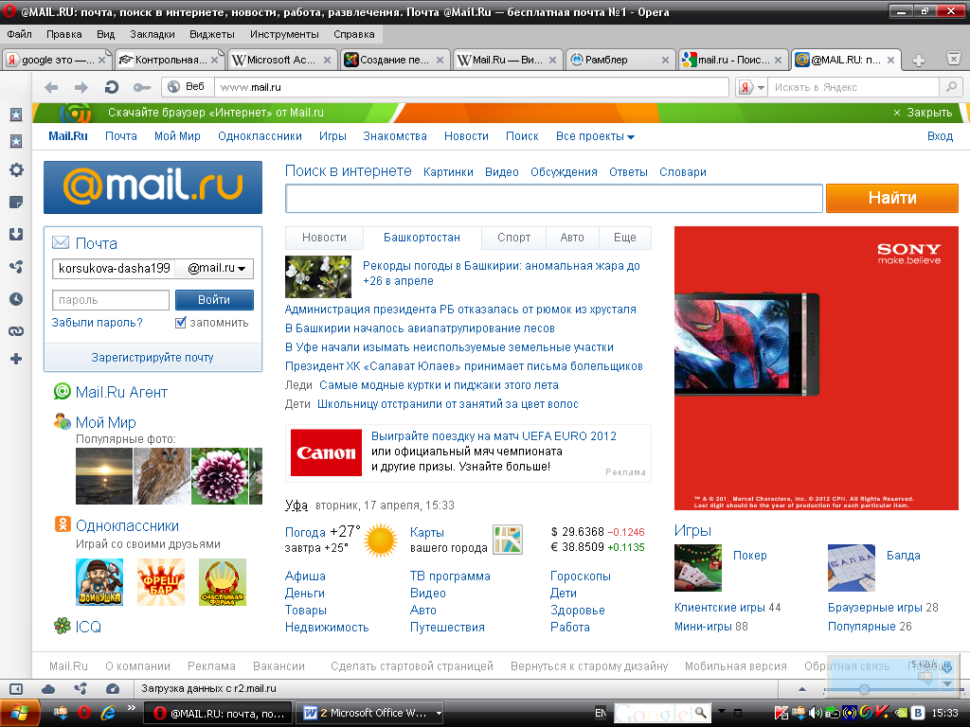Adjust the zoom slider in status bar
This screenshot has height=727, width=970.
pyautogui.click(x=864, y=689)
